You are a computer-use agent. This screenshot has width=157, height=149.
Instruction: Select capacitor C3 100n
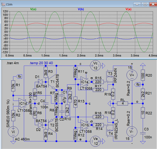(x=143, y=133)
